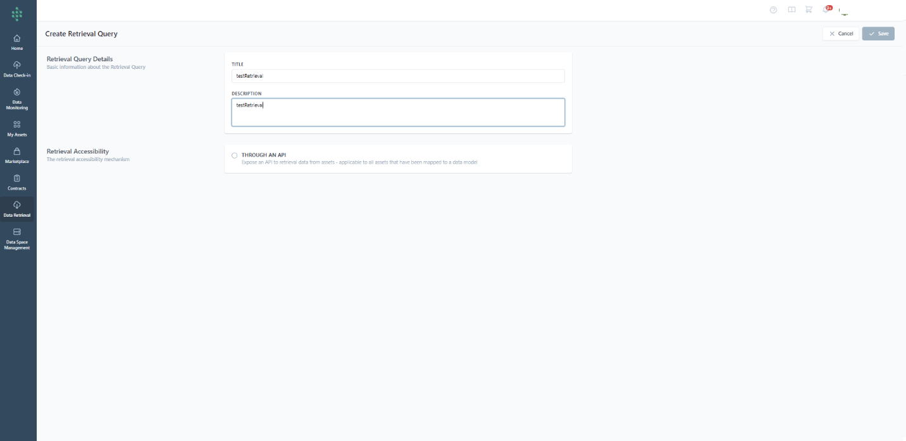Viewport: 906px width, 441px height.
Task: Save the retrieval query
Action: pos(878,33)
